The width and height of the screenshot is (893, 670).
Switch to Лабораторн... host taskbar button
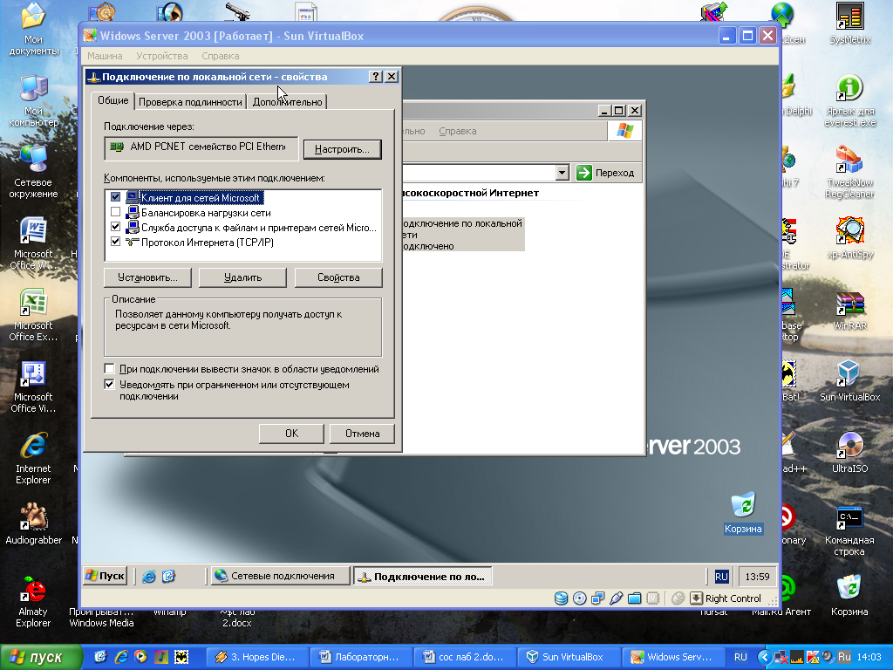coord(360,657)
